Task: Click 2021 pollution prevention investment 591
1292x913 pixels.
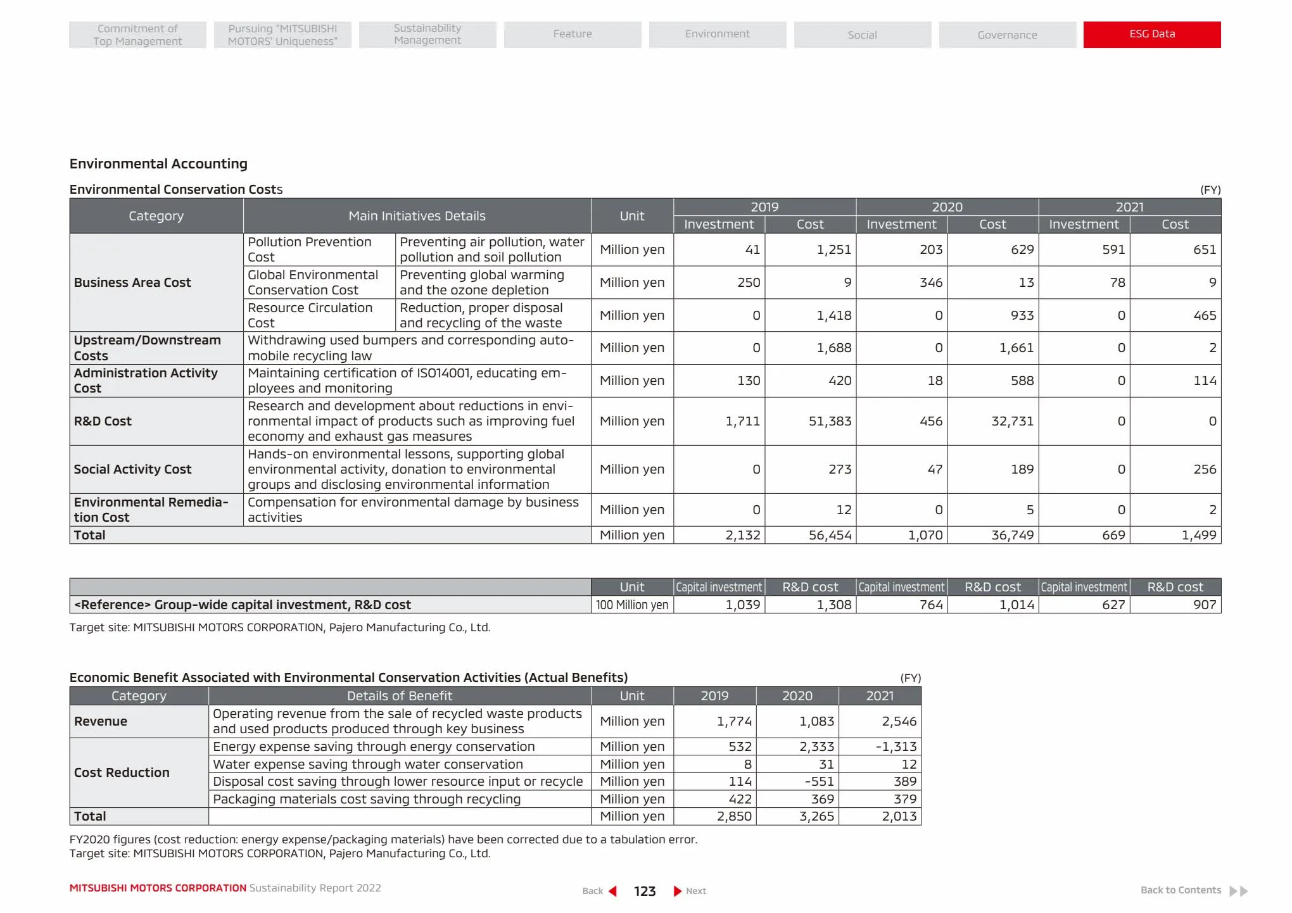Action: click(1113, 249)
